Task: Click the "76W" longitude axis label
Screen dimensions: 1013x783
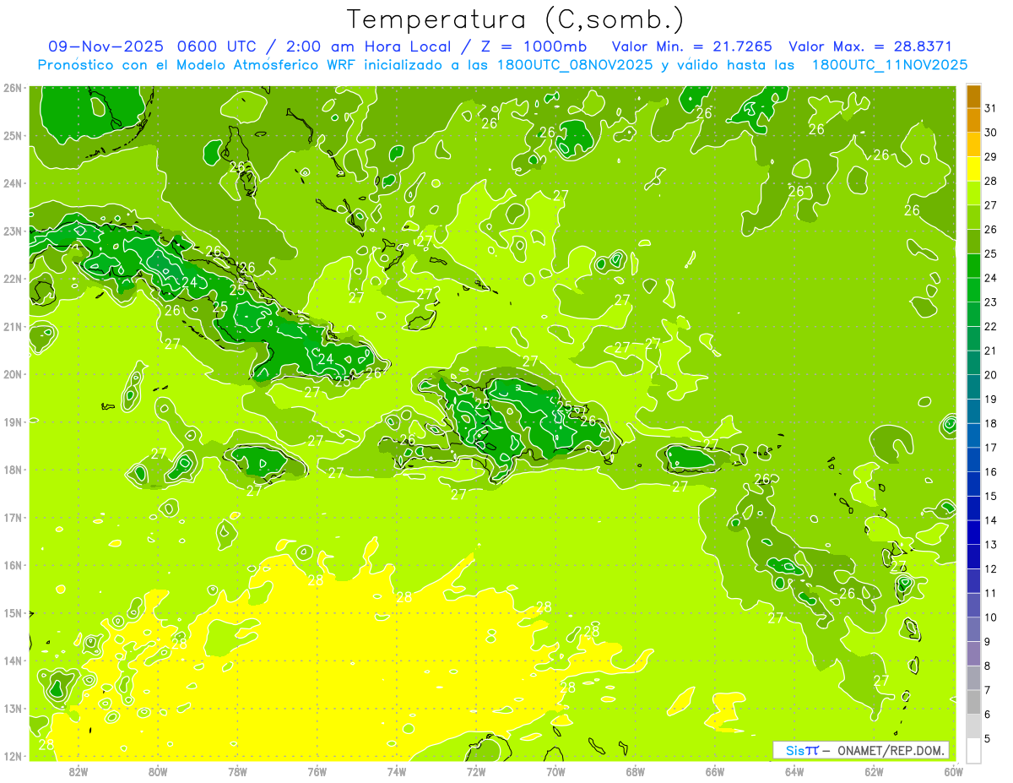Action: point(317,771)
